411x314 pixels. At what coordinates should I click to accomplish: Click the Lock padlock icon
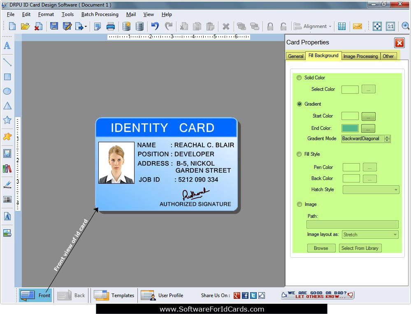270,26
